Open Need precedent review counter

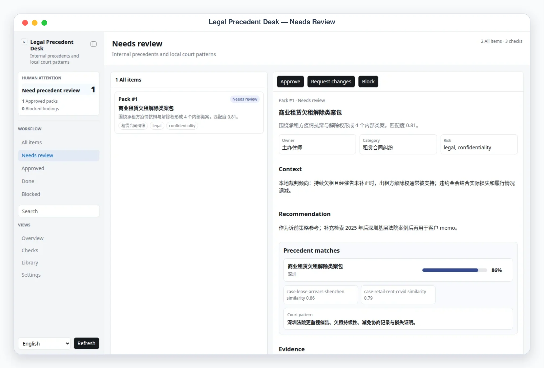(x=59, y=90)
